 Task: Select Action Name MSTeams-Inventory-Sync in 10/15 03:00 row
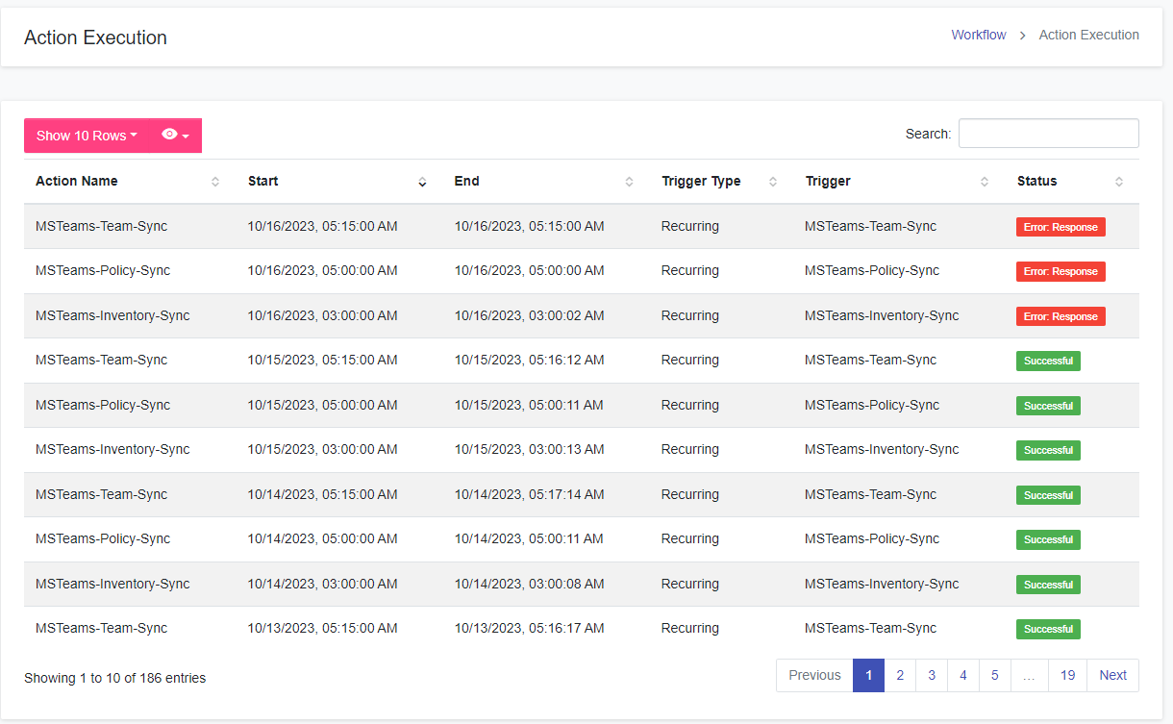(112, 449)
